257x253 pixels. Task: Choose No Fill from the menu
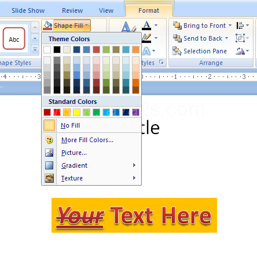point(91,125)
